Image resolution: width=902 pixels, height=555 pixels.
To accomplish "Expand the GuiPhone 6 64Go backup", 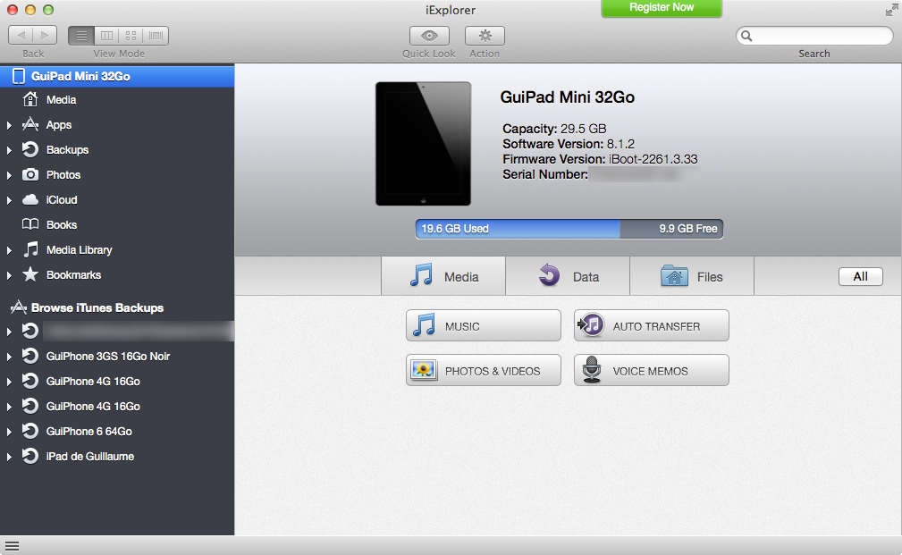I will click(x=9, y=432).
